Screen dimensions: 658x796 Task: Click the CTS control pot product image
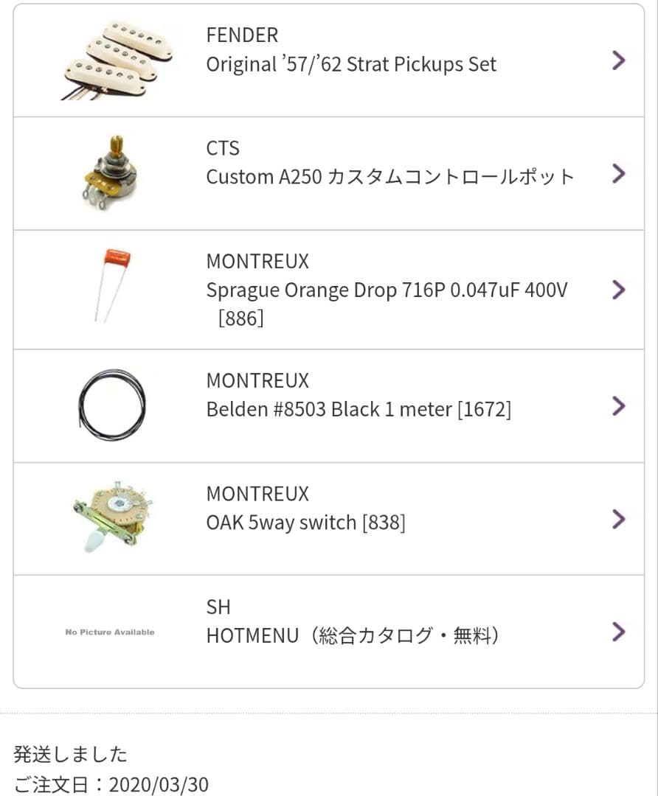[109, 172]
